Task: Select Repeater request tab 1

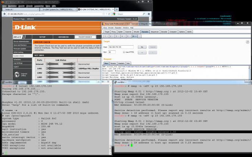Action: click(106, 36)
